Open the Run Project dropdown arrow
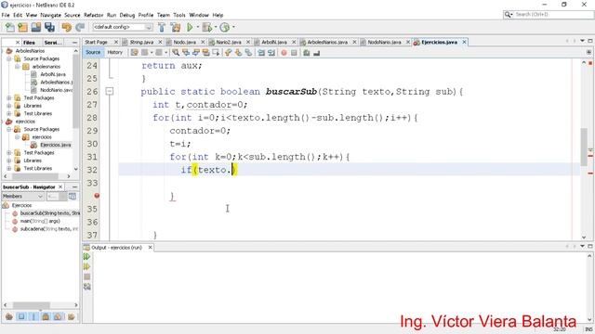The height and width of the screenshot is (334, 595). tap(197, 27)
